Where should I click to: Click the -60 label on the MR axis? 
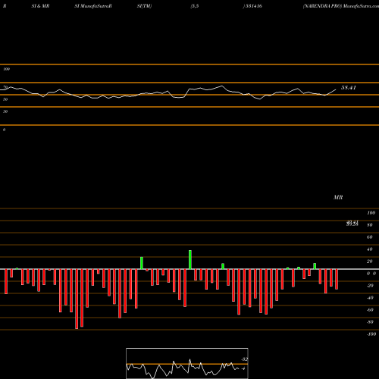tap(370, 310)
